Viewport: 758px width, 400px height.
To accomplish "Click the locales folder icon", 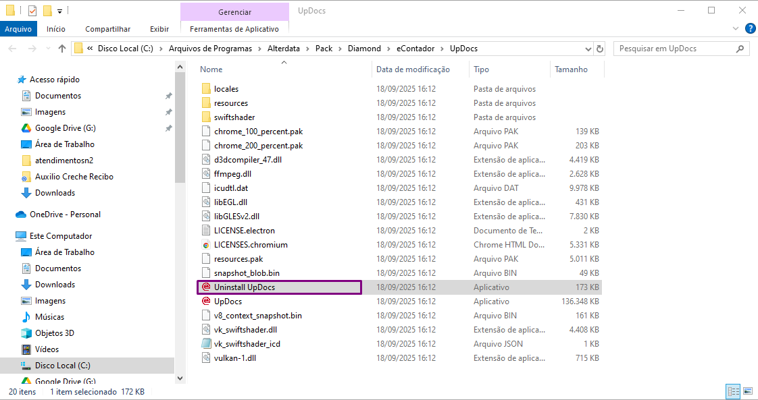I will point(206,89).
